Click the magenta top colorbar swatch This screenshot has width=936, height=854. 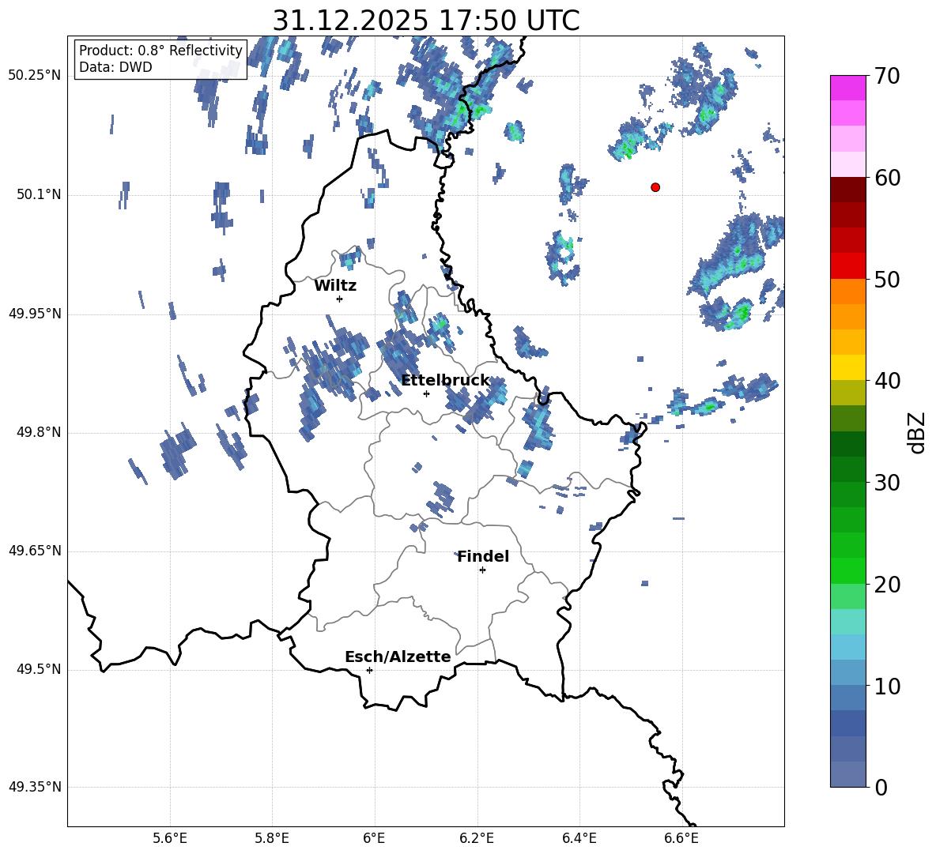[x=848, y=88]
